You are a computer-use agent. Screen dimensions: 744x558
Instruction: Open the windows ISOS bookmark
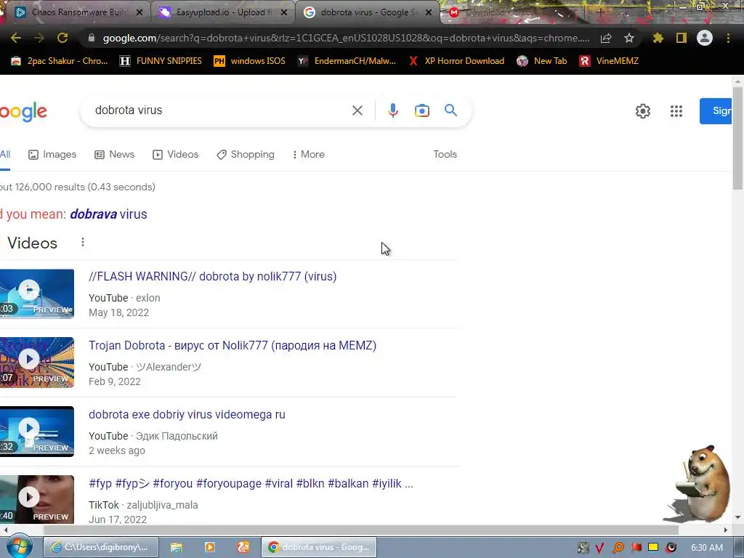(250, 61)
